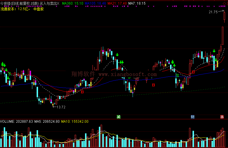The width and height of the screenshot is (228, 148).
Task: Click the green down arrow after the middle peak
Action: coord(117,55)
